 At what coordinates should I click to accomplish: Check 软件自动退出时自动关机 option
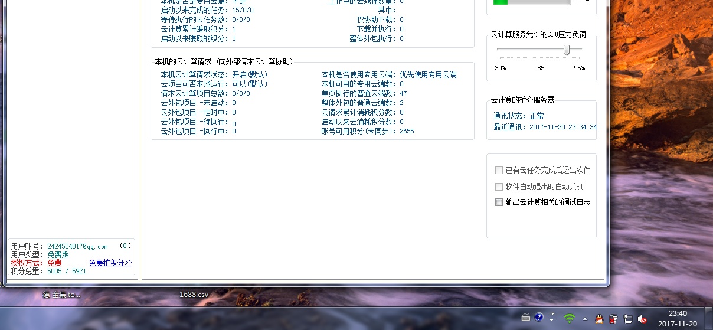tap(499, 187)
